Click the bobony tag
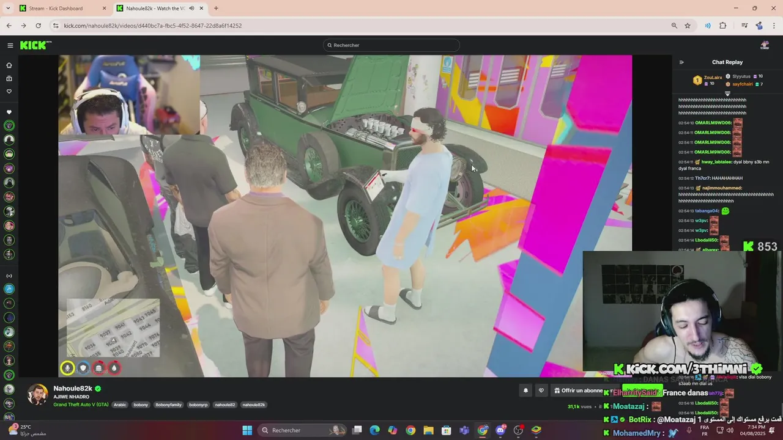 [x=141, y=405]
